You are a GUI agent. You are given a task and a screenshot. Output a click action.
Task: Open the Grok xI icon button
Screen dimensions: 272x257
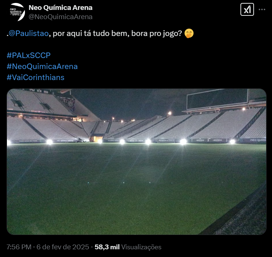click(247, 10)
